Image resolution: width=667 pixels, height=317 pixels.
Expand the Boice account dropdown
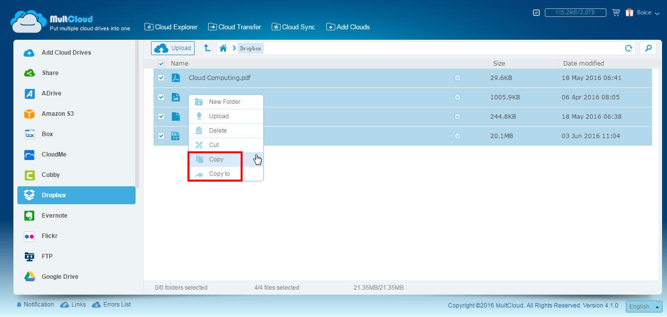pyautogui.click(x=648, y=13)
